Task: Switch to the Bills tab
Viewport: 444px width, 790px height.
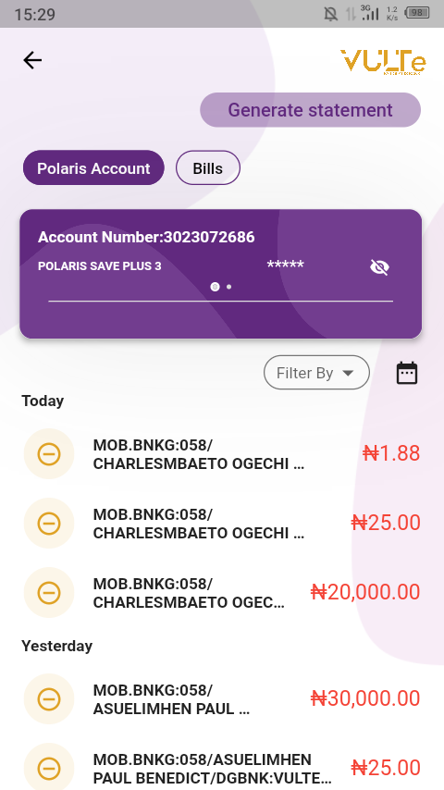Action: point(207,167)
